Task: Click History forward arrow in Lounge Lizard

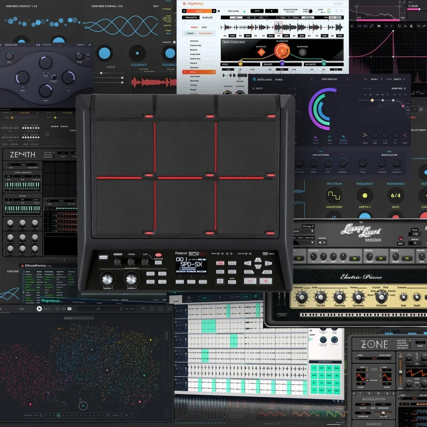Action: [x=325, y=243]
